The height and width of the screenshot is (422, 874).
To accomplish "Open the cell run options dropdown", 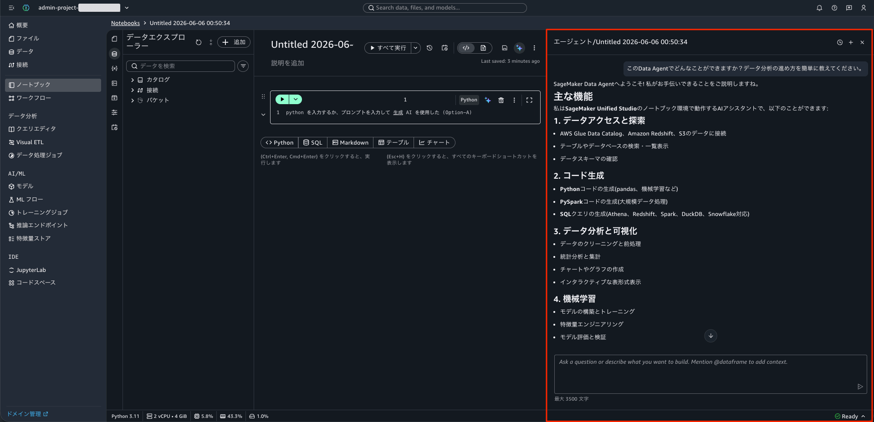I will click(296, 100).
